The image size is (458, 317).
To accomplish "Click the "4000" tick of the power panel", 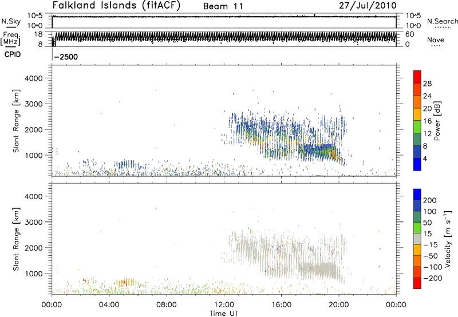I will tap(33, 78).
